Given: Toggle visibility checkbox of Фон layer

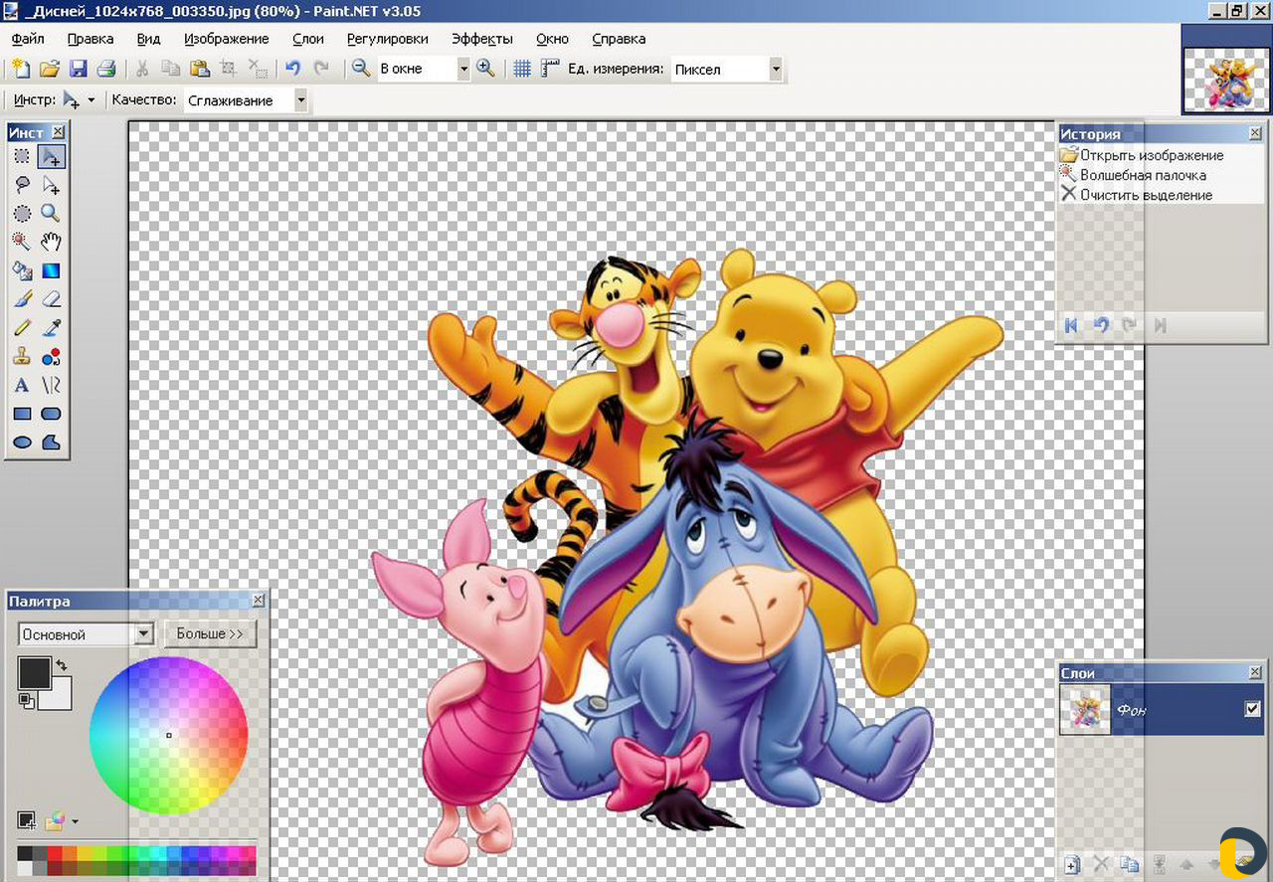Looking at the screenshot, I should [1253, 709].
